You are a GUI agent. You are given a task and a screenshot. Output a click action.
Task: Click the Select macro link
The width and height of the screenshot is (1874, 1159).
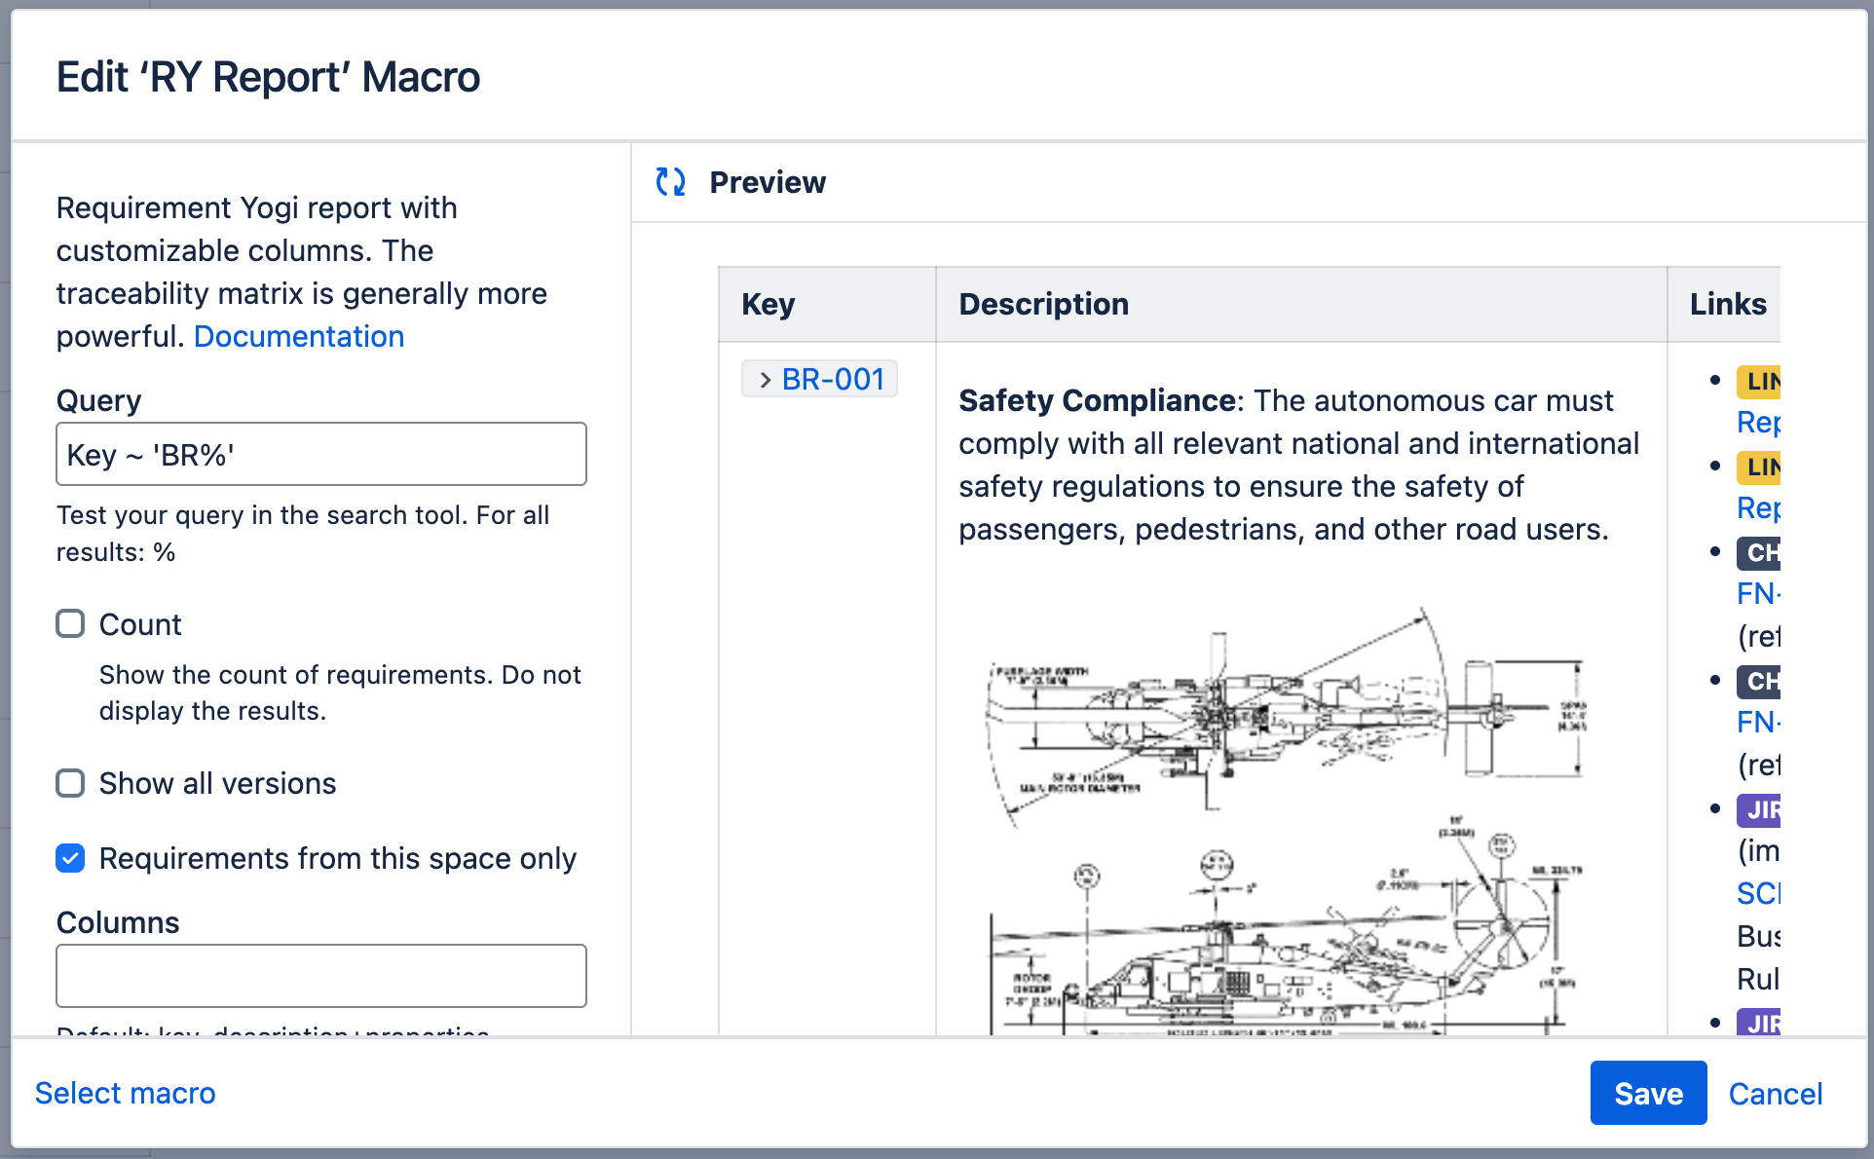[x=125, y=1093]
